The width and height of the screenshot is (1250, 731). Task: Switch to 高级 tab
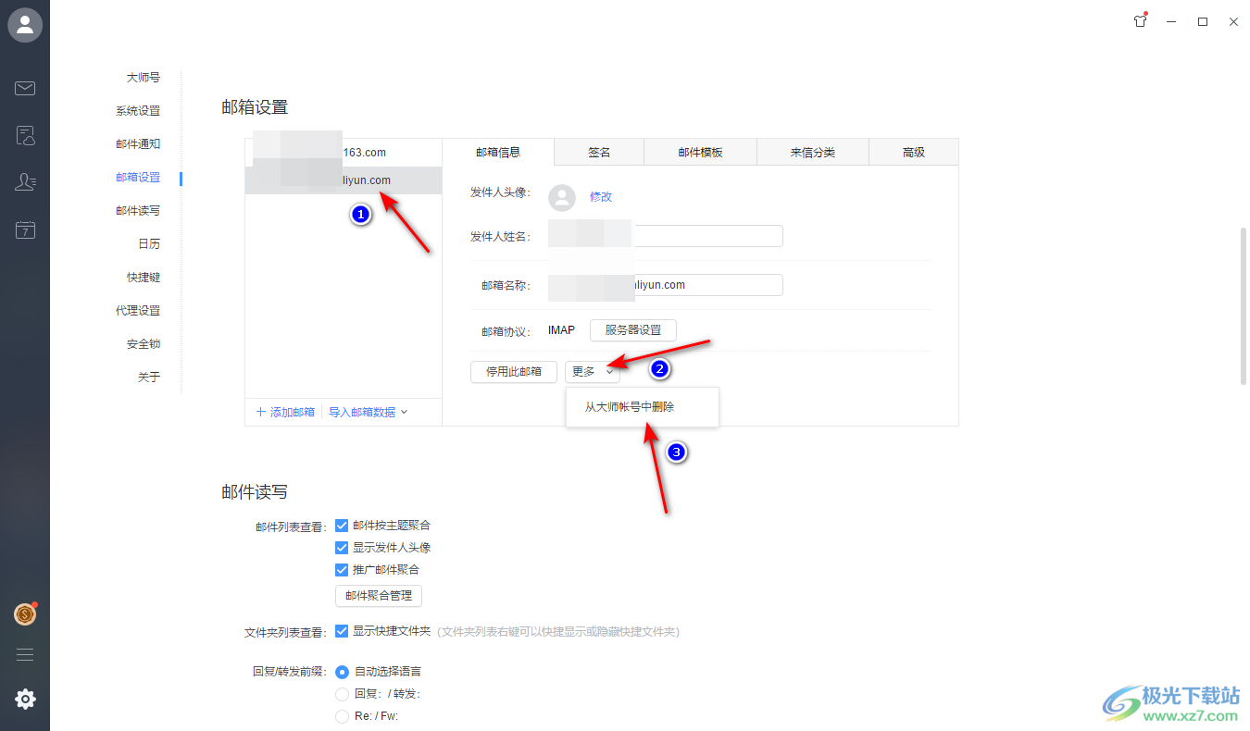pos(914,152)
